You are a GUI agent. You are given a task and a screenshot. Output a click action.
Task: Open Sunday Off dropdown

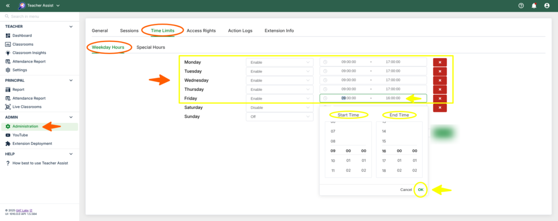(280, 116)
